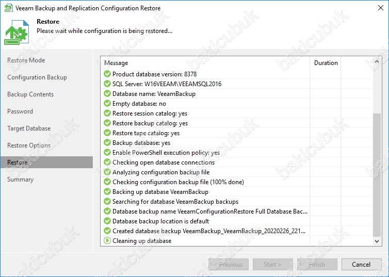Select 'Database name: VeeamBackup' text
389x277 pixels.
click(154, 94)
